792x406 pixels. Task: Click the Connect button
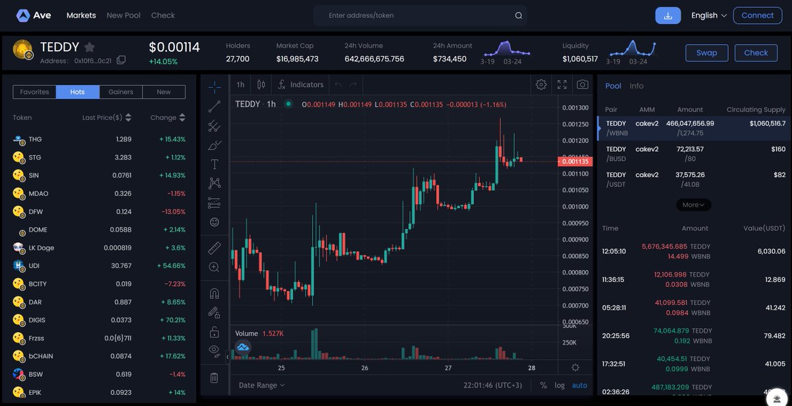coord(757,15)
